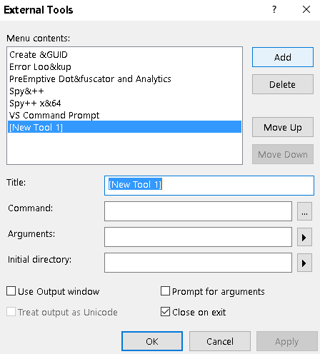320x354 pixels.
Task: Check Prompt for arguments option
Action: coord(165,291)
